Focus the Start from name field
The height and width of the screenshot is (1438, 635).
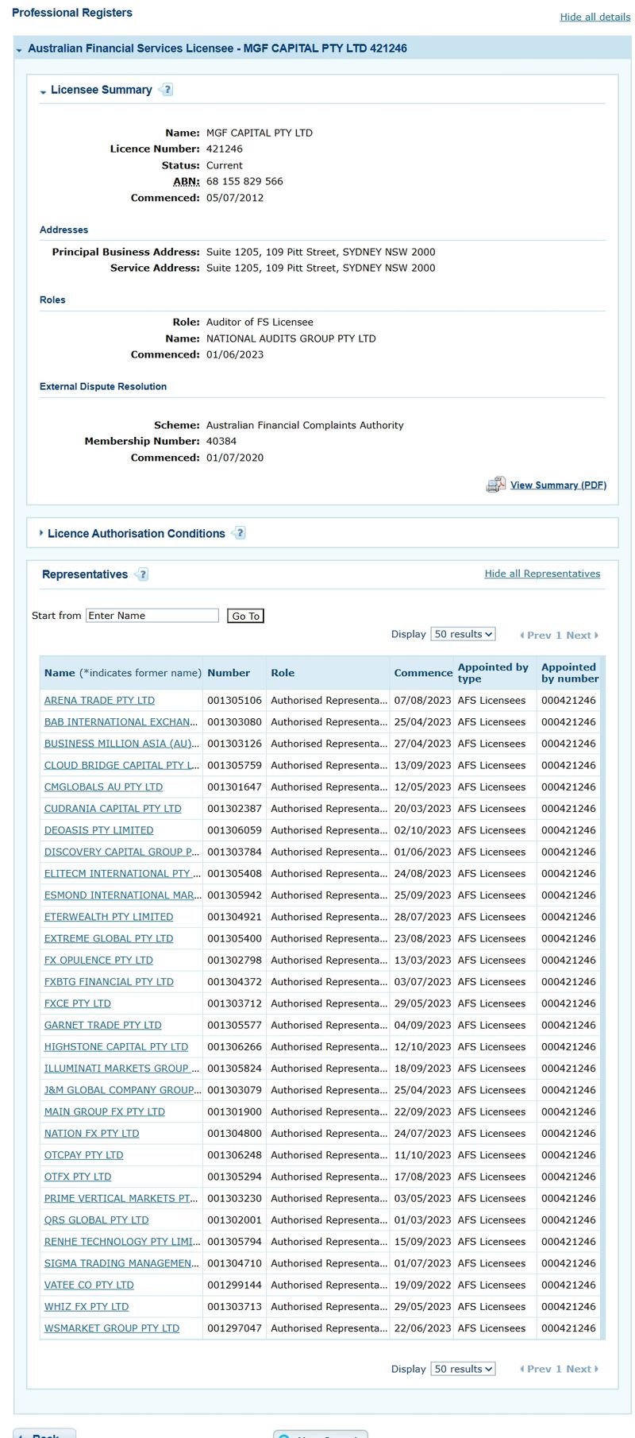point(152,616)
